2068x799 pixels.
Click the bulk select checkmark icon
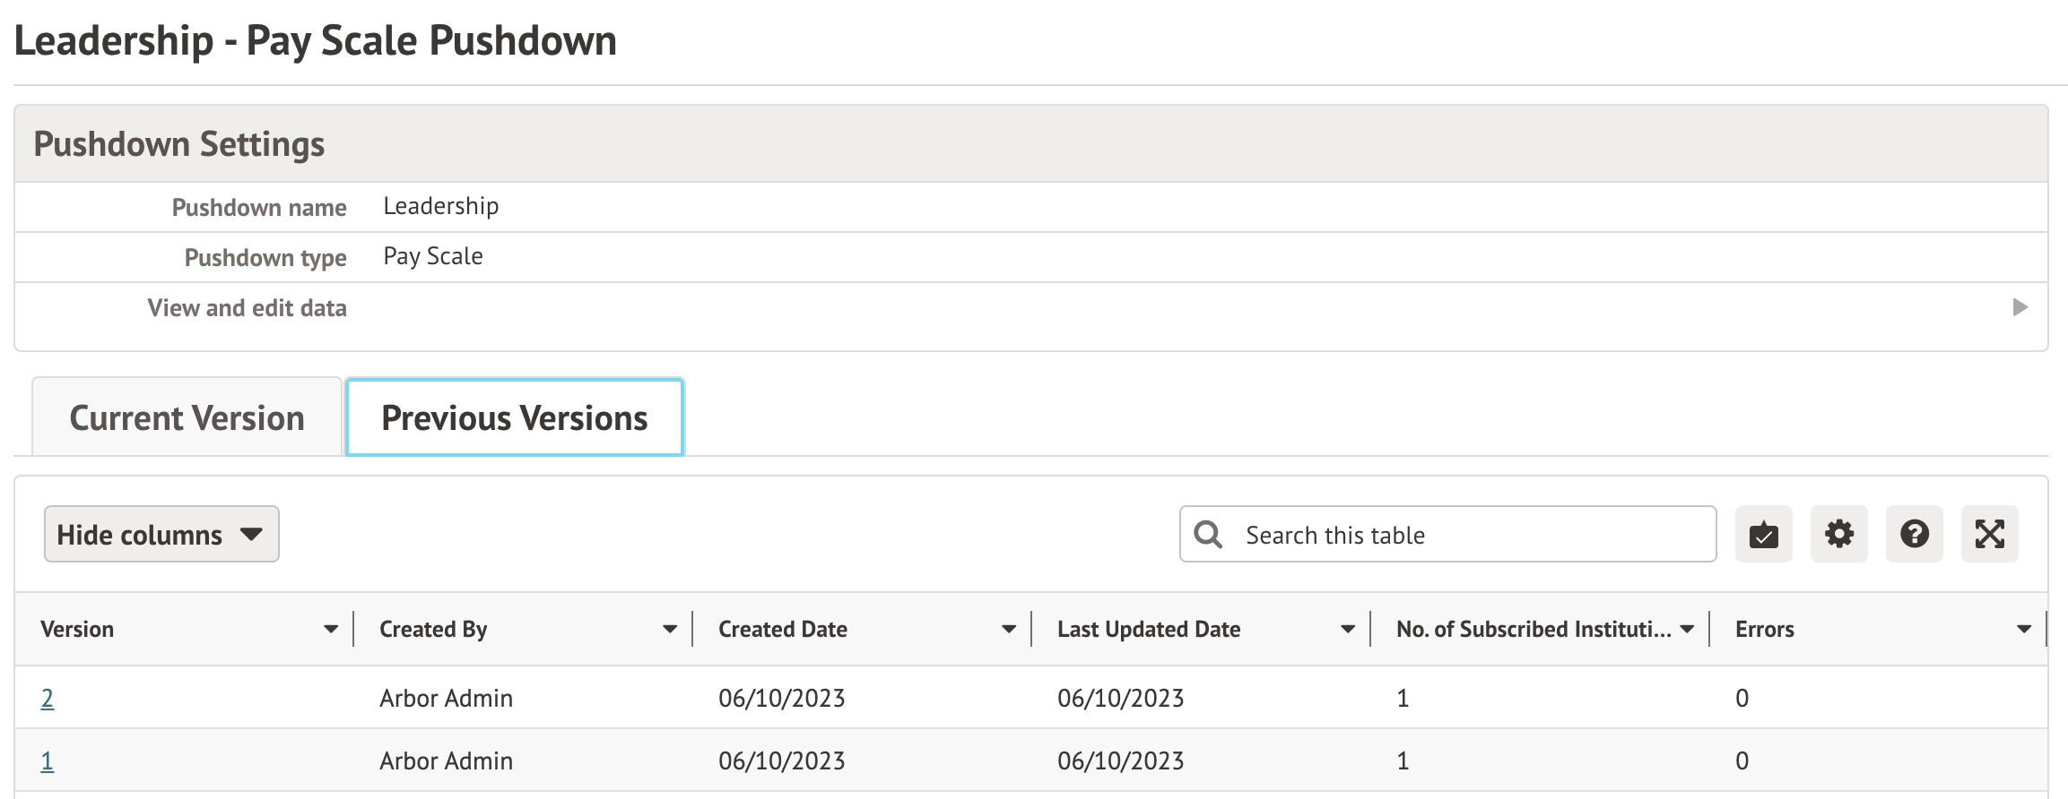[x=1763, y=535]
